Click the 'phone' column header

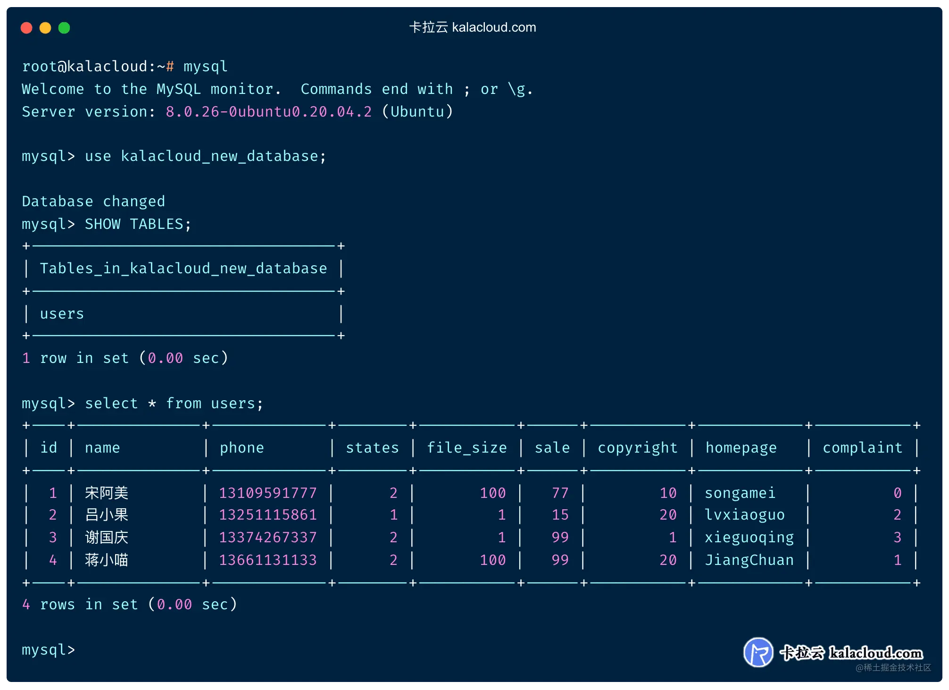point(241,448)
